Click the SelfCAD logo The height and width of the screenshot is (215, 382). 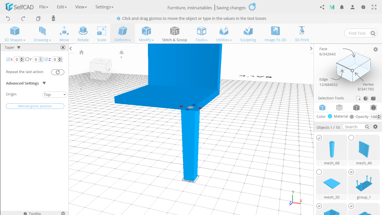pos(19,7)
